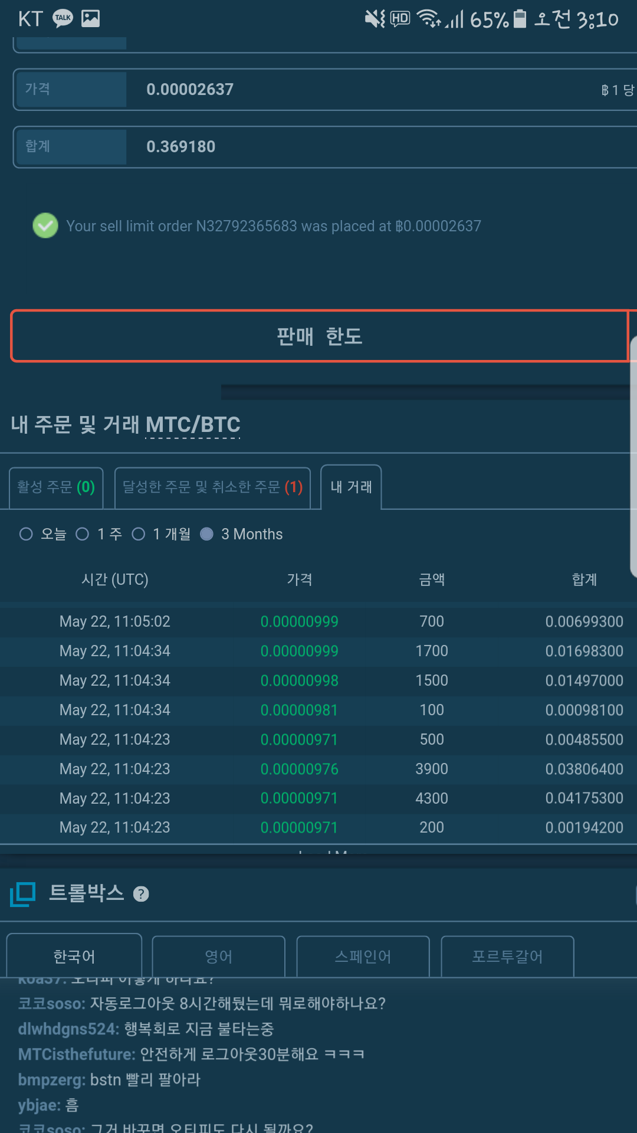Tap the battery status icon
Image resolution: width=637 pixels, height=1133 pixels.
point(520,19)
